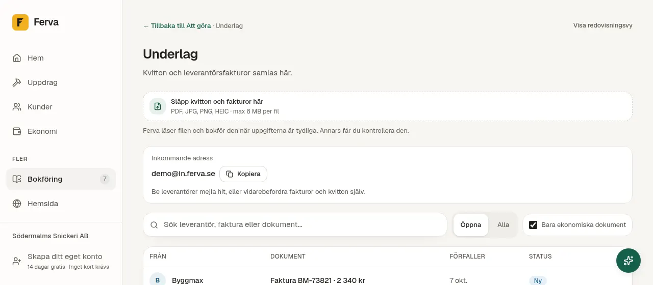Uncheck Bara ekonomiska dokument checkbox
Image resolution: width=653 pixels, height=285 pixels.
pyautogui.click(x=533, y=225)
